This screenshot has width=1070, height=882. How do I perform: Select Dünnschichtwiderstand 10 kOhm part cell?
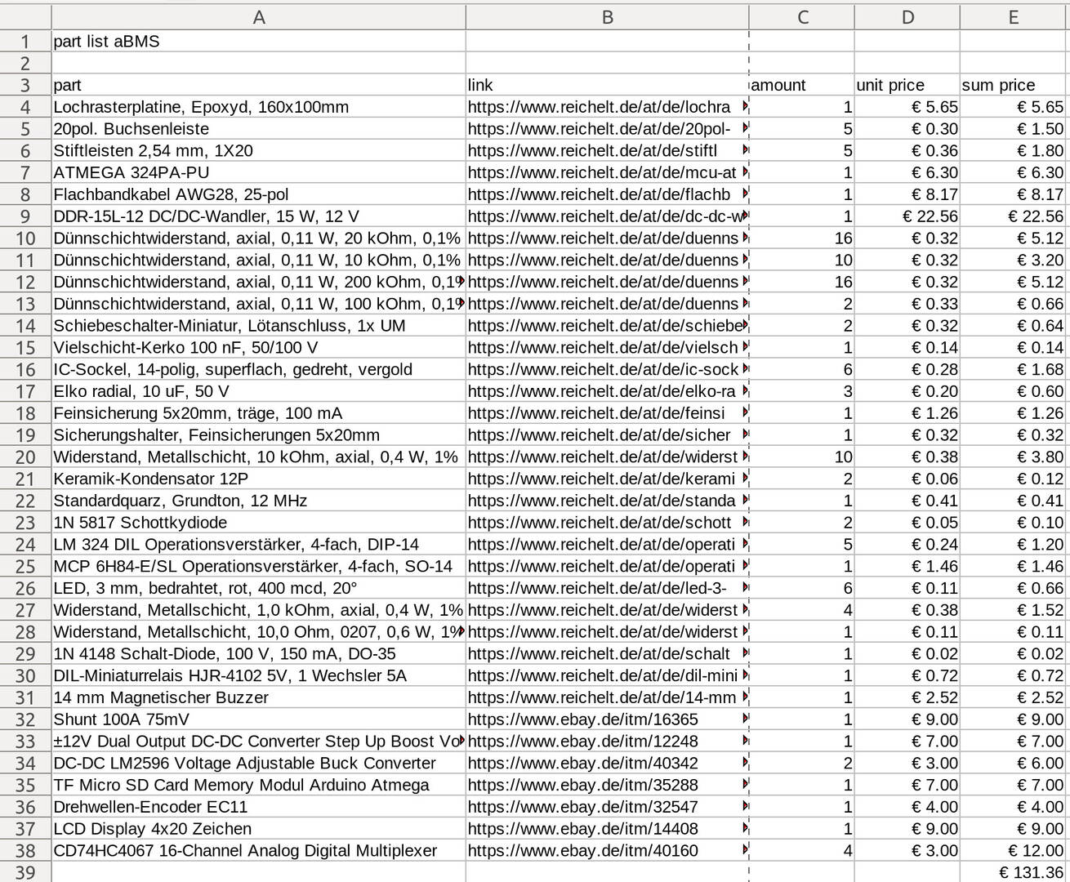click(x=259, y=261)
